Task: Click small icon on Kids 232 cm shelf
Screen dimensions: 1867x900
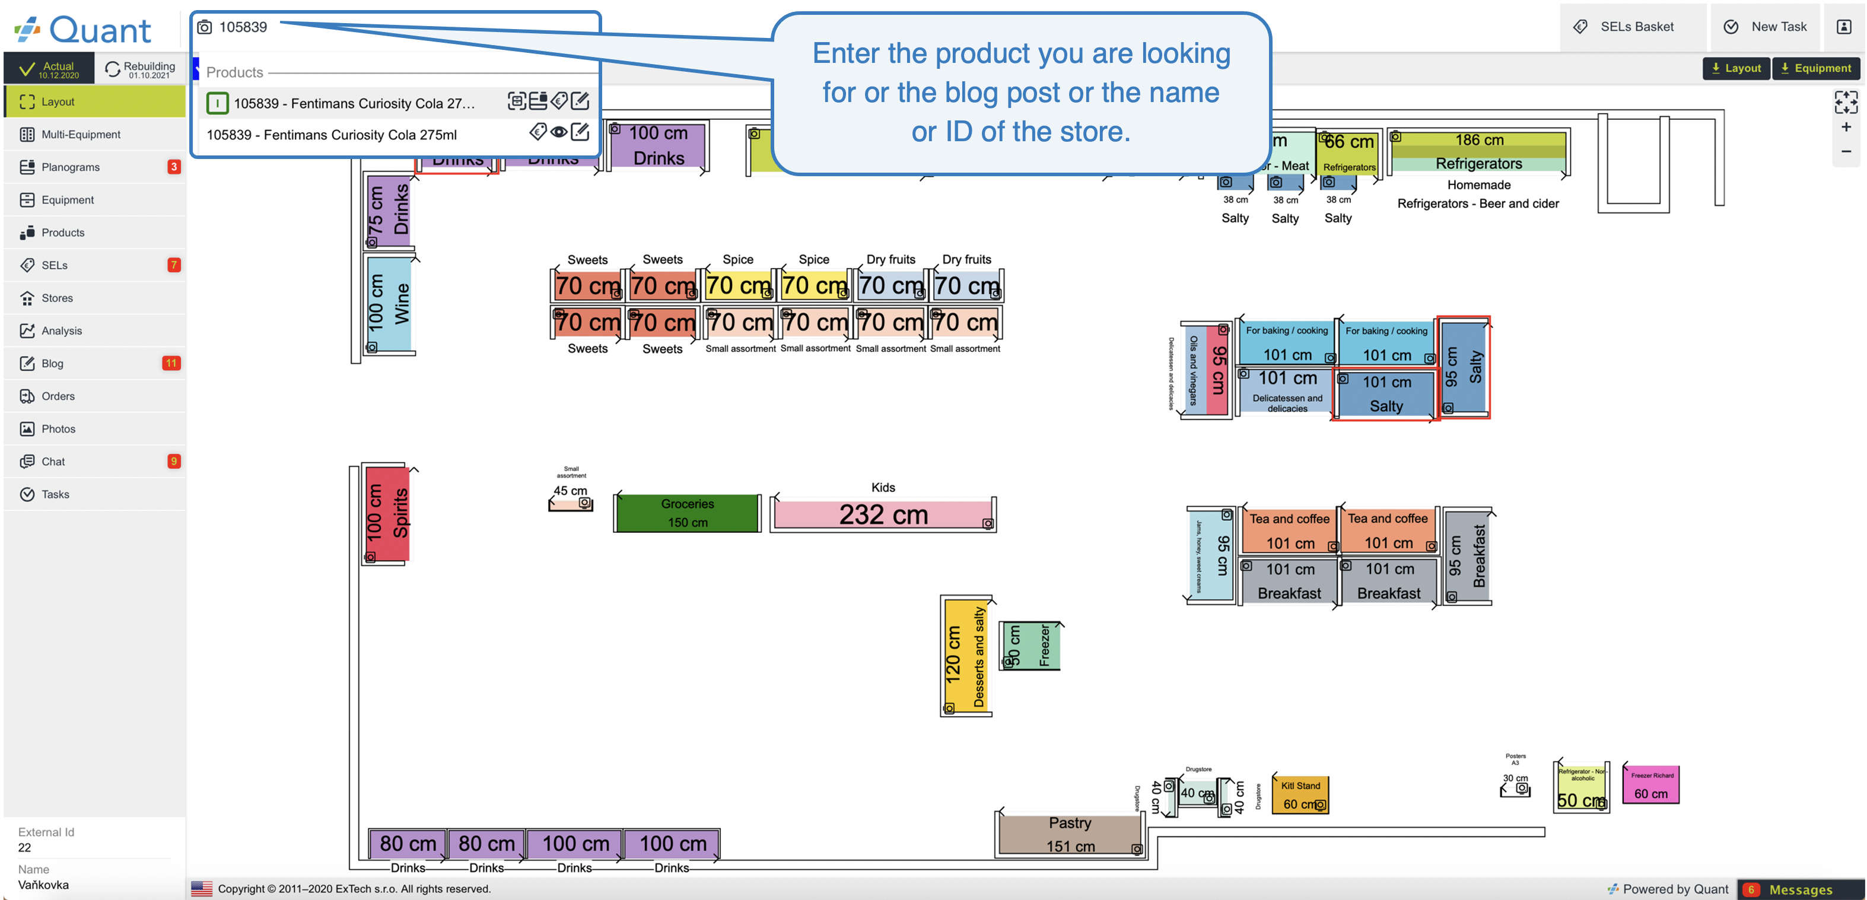Action: tap(987, 523)
